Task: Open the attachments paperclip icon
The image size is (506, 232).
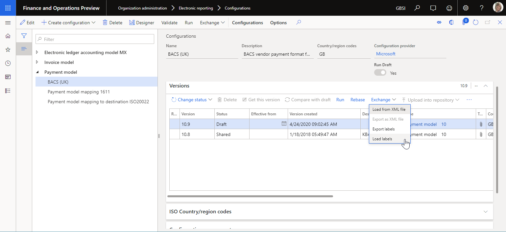Action: [464, 22]
